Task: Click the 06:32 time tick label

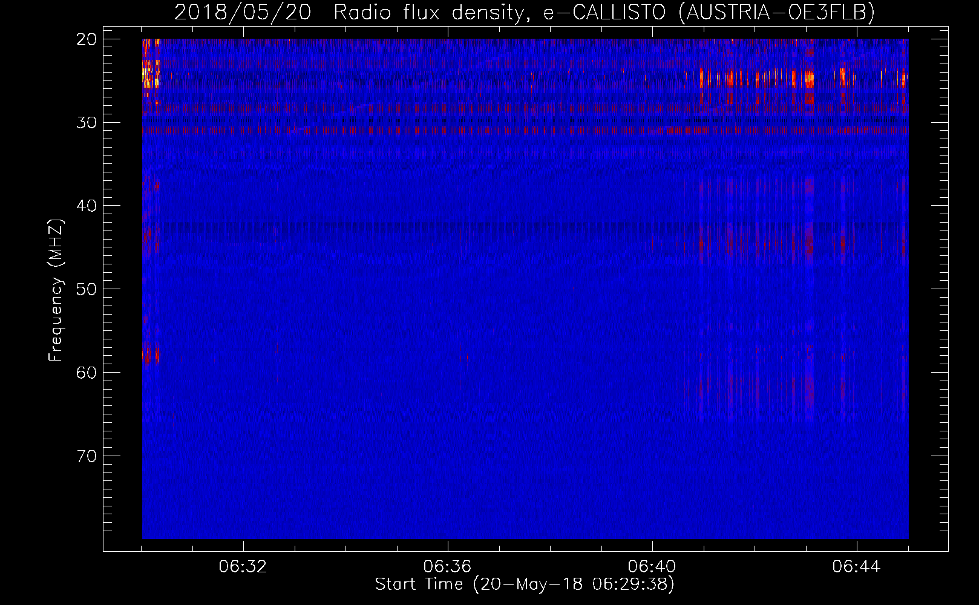Action: [243, 567]
